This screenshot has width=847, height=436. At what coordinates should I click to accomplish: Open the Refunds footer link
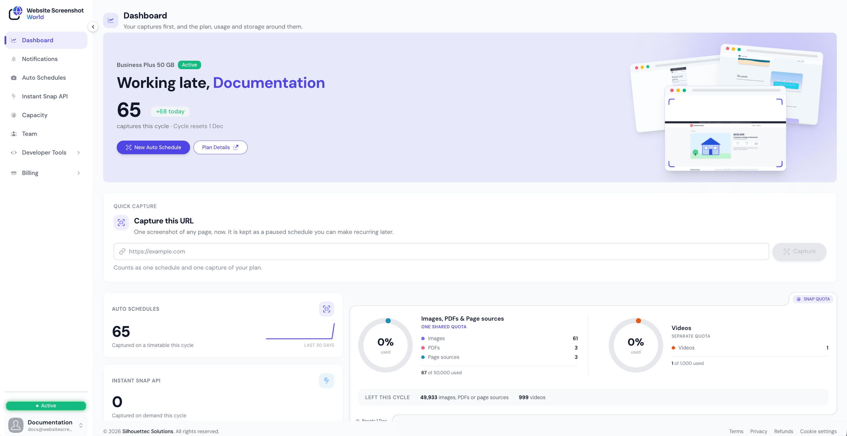click(x=783, y=431)
